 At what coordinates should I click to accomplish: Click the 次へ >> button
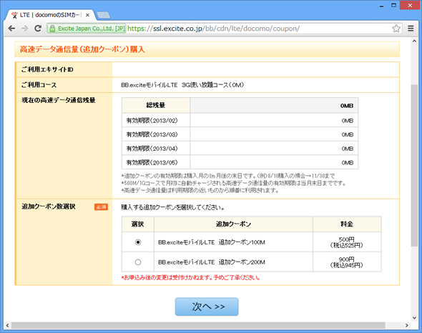207,307
